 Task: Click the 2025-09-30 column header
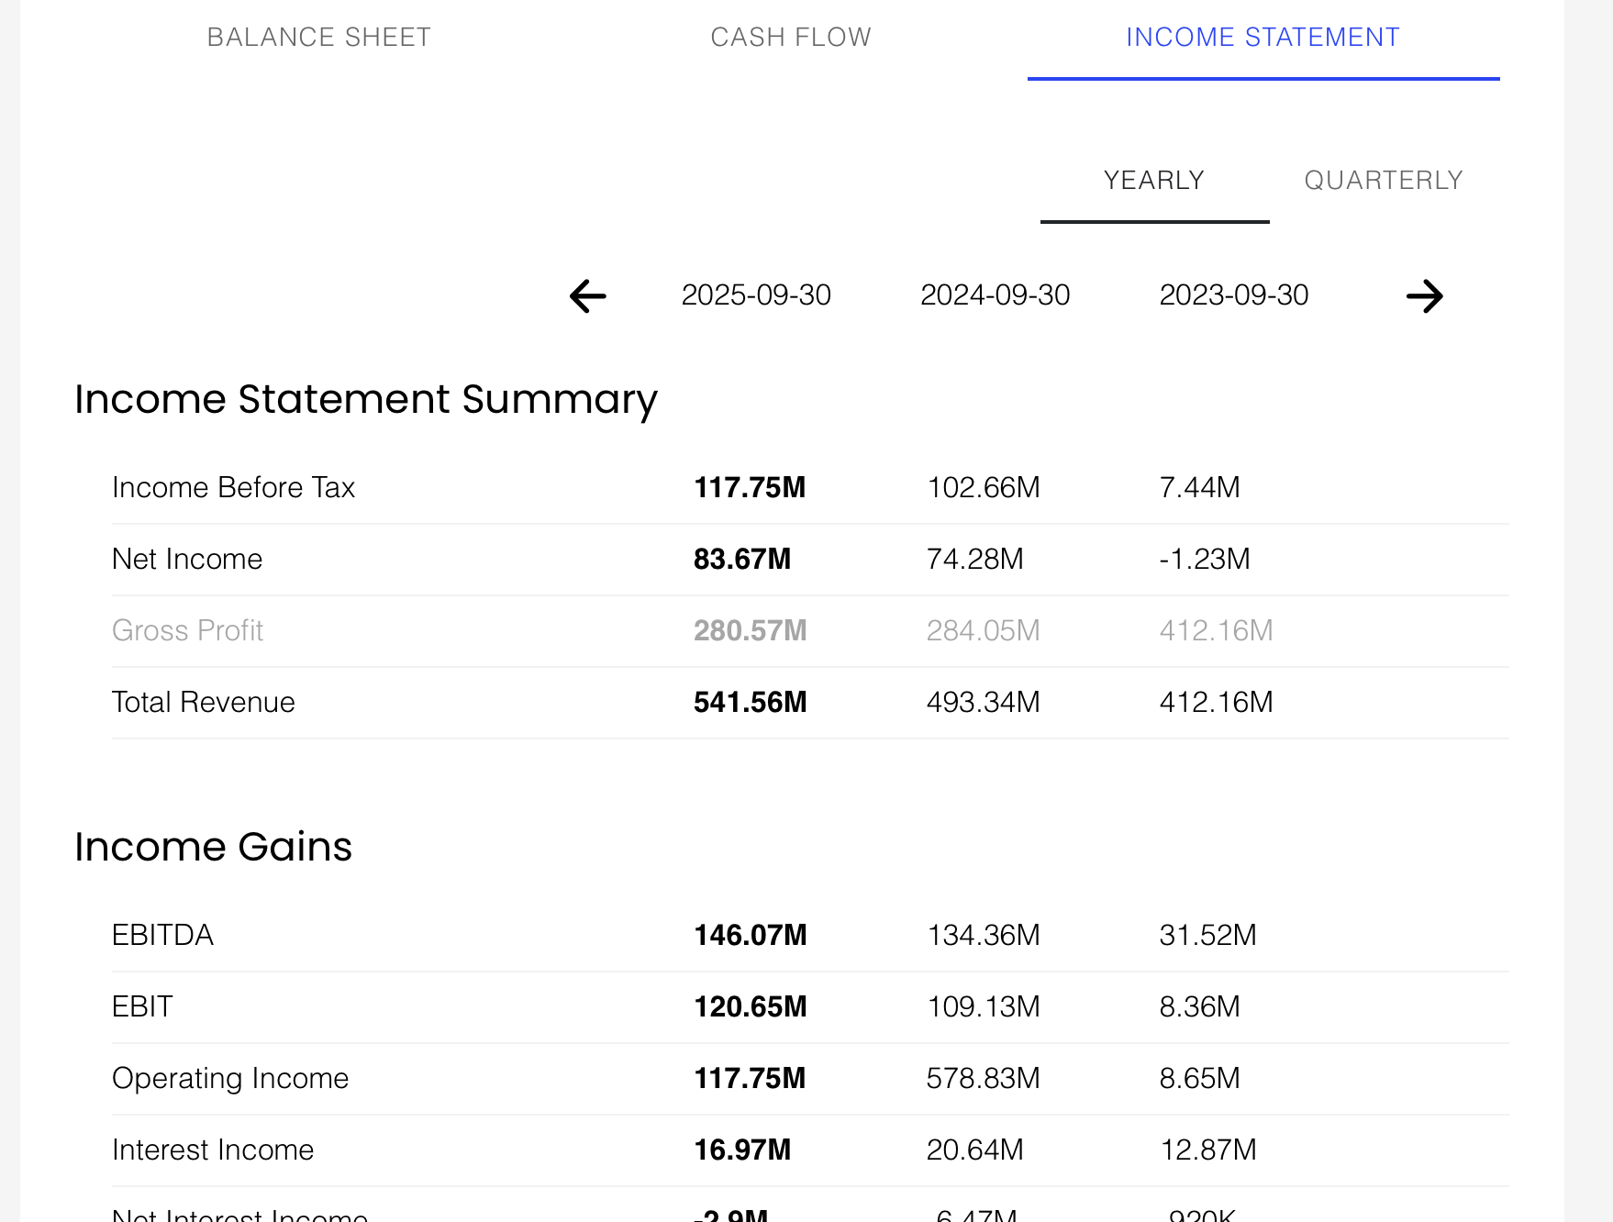tap(755, 294)
